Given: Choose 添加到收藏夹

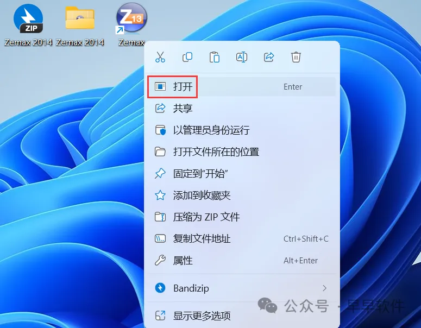Looking at the screenshot, I should 242,195.
